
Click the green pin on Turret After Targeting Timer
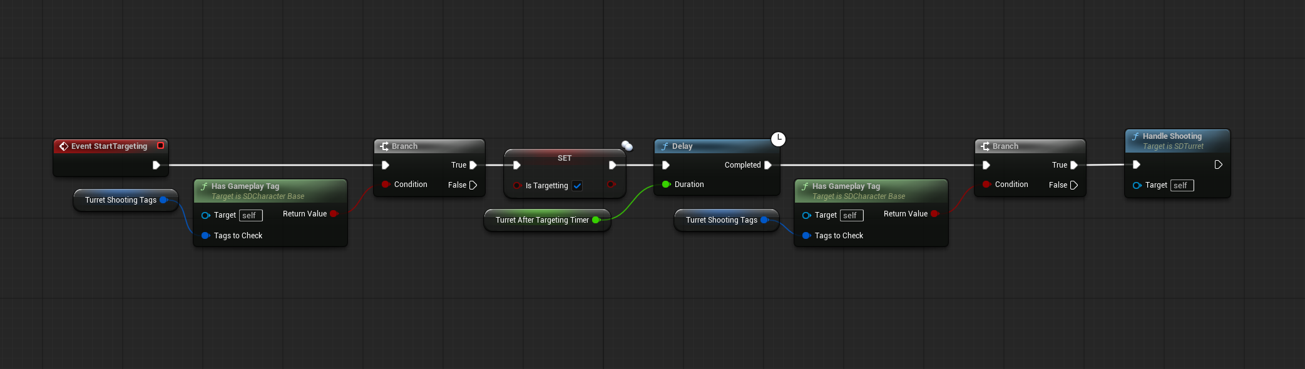point(596,220)
